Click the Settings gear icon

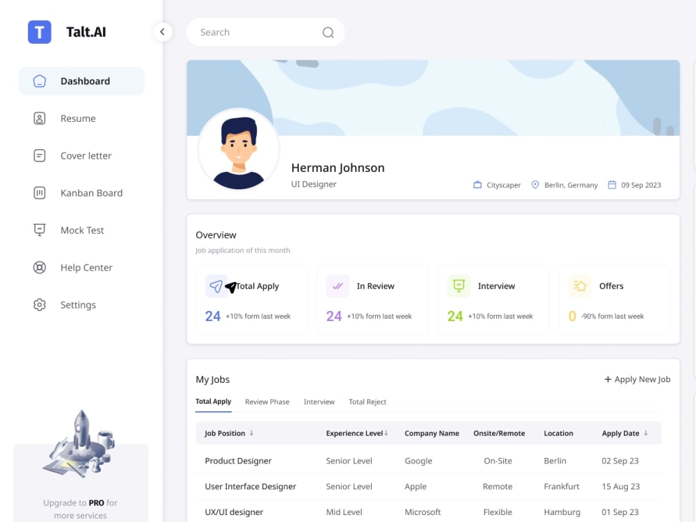(x=40, y=305)
